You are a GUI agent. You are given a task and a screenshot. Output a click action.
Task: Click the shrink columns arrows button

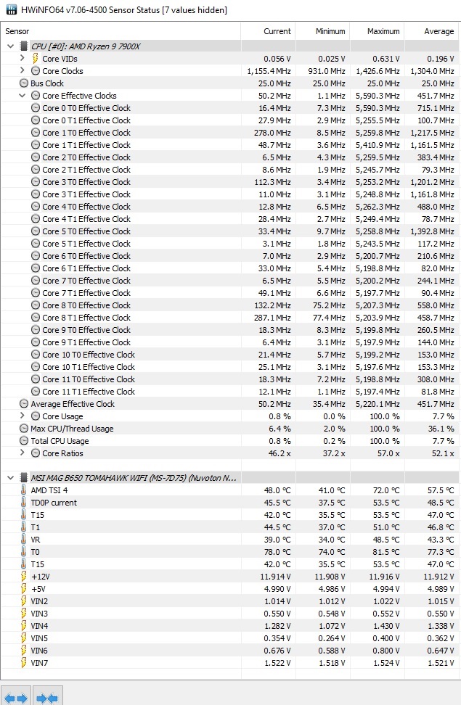48,698
